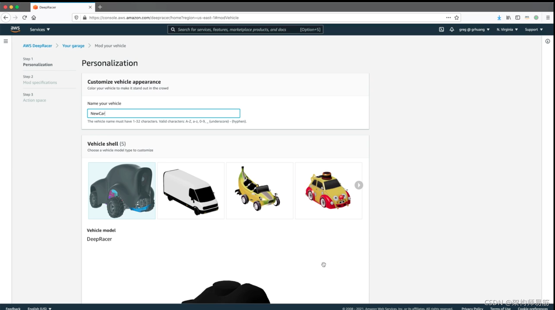Open the N. Virginia region selector
The width and height of the screenshot is (555, 310).
click(507, 29)
